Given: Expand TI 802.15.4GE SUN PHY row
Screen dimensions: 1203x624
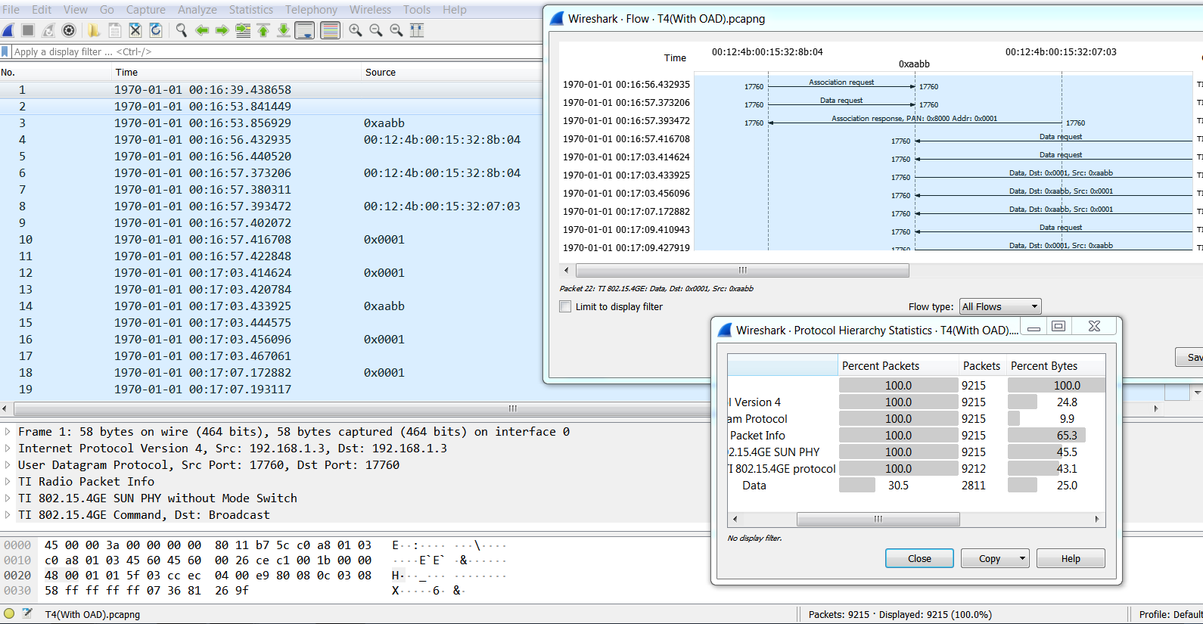Looking at the screenshot, I should coord(8,498).
